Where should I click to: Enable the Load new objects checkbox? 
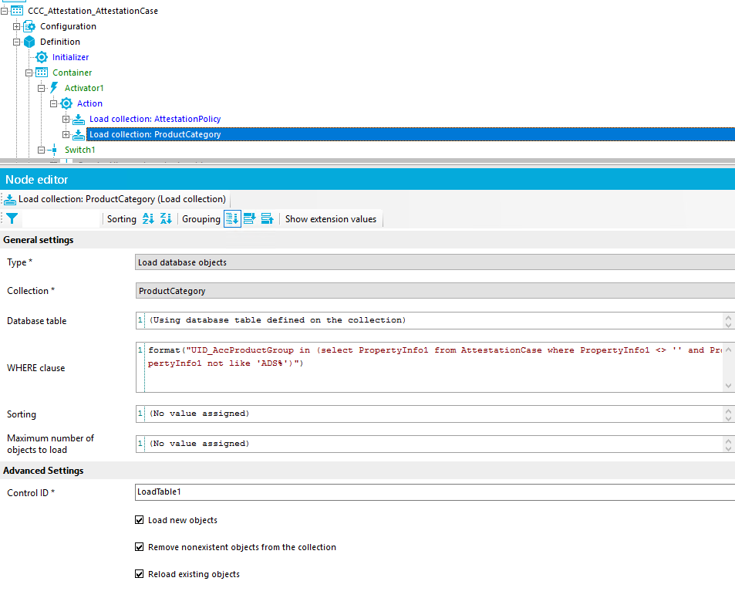click(140, 520)
